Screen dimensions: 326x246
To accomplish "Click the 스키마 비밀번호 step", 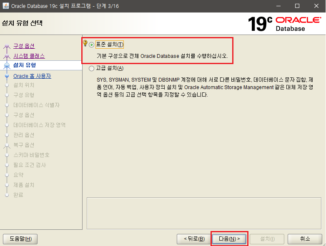I will (31, 155).
